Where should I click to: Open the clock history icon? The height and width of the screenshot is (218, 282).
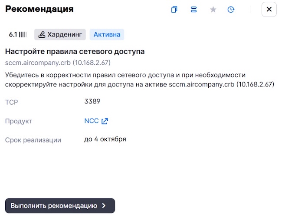click(x=231, y=10)
